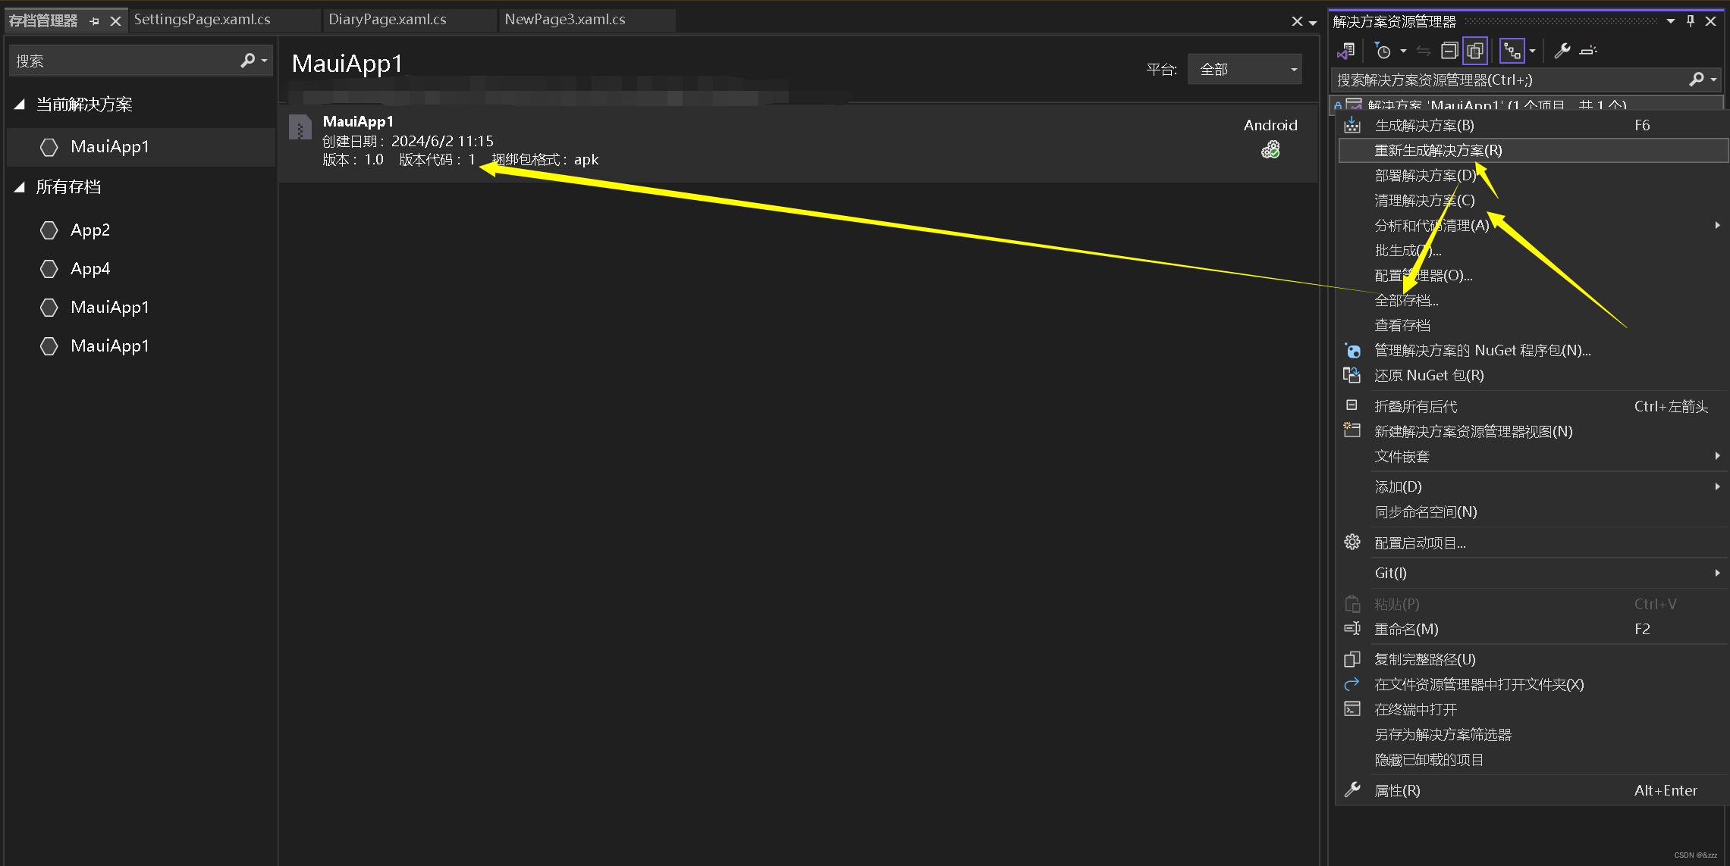Collapse the 所有存档 tree section
The height and width of the screenshot is (866, 1730).
tap(20, 187)
